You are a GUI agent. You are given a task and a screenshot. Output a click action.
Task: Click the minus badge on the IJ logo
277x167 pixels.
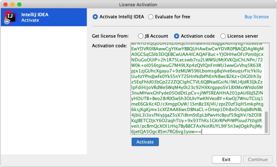(x=7, y=22)
